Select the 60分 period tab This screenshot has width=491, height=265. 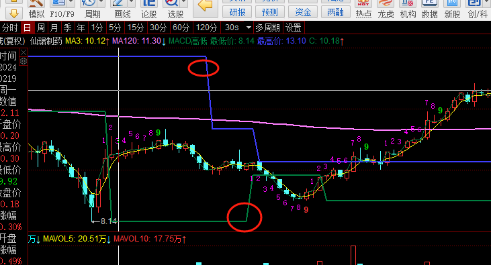(181, 28)
